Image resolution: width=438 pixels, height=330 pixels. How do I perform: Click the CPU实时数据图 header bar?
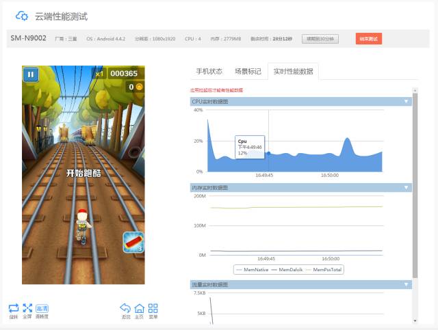[x=301, y=101]
